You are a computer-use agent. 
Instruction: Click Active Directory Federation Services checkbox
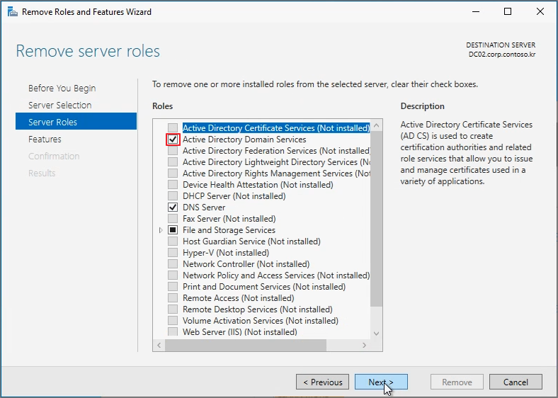(x=173, y=151)
